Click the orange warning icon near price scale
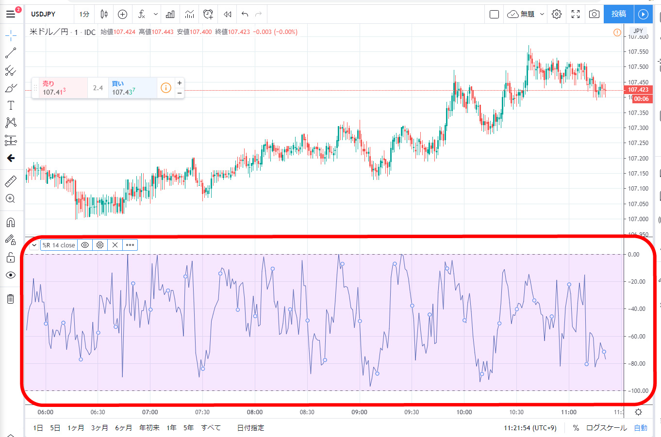Screen dimensions: 661x437 click(x=617, y=32)
